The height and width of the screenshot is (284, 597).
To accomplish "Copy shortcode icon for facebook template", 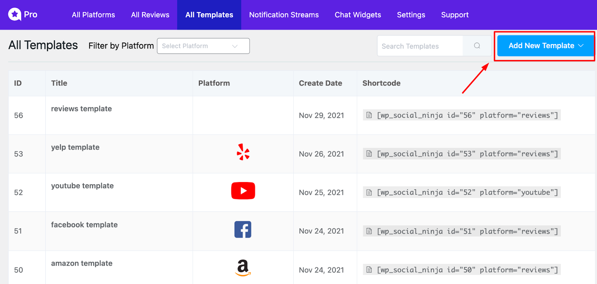I will [x=369, y=231].
